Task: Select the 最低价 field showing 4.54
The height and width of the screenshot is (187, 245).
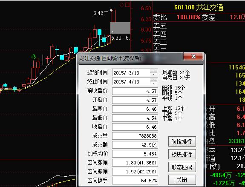Action: coord(135,118)
